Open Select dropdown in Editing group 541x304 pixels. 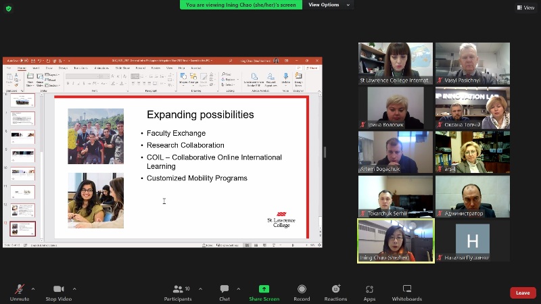228,85
